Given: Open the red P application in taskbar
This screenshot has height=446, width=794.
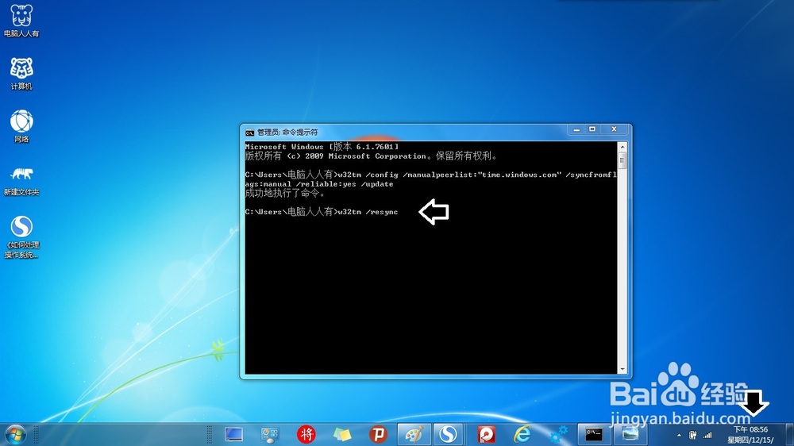Looking at the screenshot, I should click(x=378, y=434).
